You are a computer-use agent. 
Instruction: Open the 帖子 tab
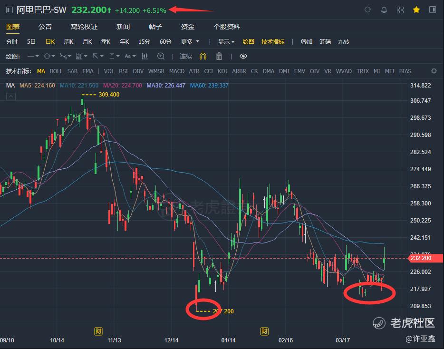tap(155, 27)
